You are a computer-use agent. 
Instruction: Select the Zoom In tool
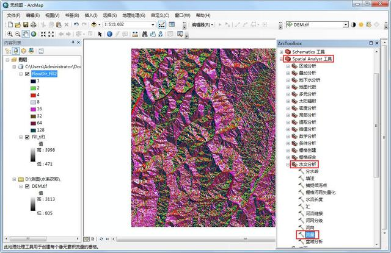pyautogui.click(x=10, y=34)
